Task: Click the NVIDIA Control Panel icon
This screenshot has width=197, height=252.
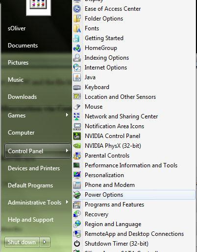Action: tap(77, 136)
